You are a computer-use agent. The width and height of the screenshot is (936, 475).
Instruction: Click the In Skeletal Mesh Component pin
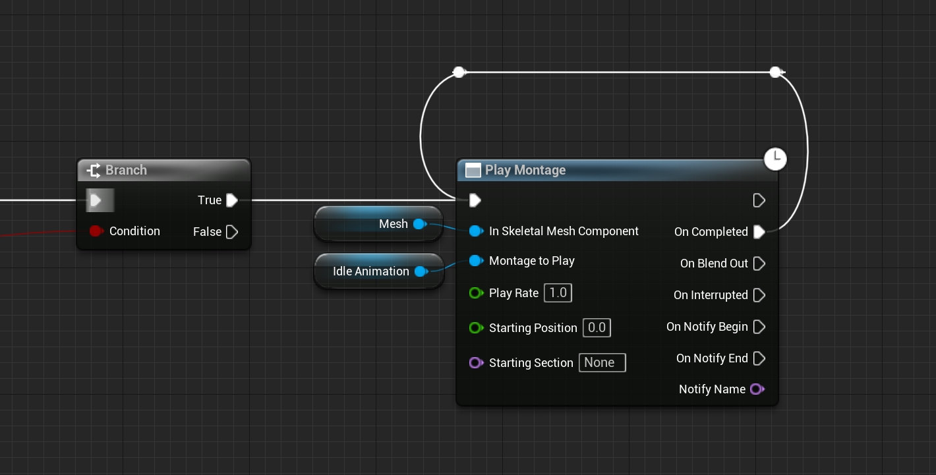coord(476,231)
